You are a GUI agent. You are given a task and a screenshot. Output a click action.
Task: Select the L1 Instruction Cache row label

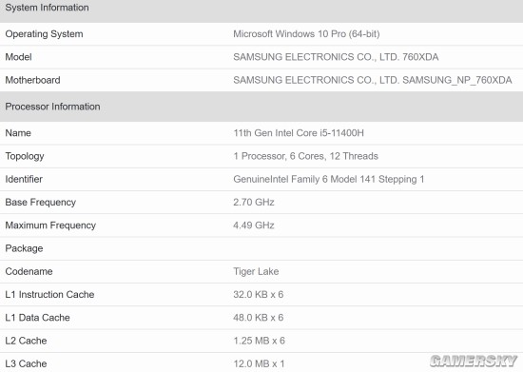pos(49,295)
